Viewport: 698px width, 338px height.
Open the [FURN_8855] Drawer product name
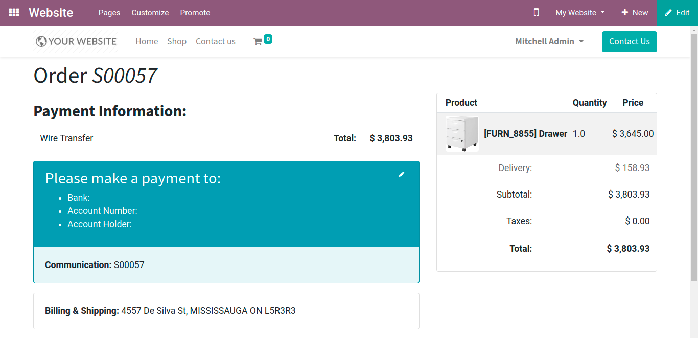pyautogui.click(x=525, y=134)
